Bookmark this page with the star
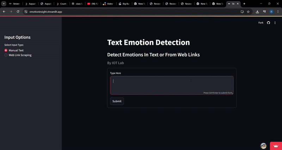 pyautogui.click(x=248, y=12)
